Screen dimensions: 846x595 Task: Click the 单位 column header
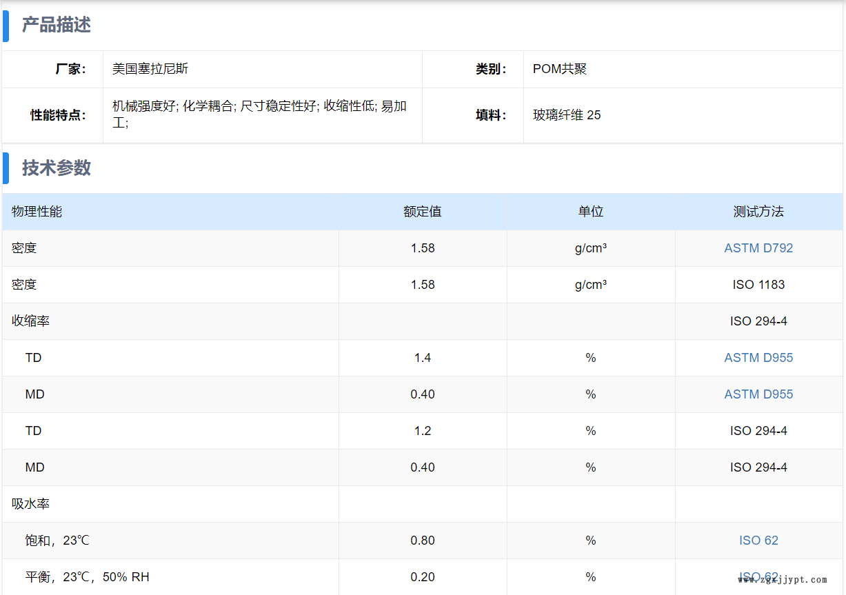click(591, 212)
